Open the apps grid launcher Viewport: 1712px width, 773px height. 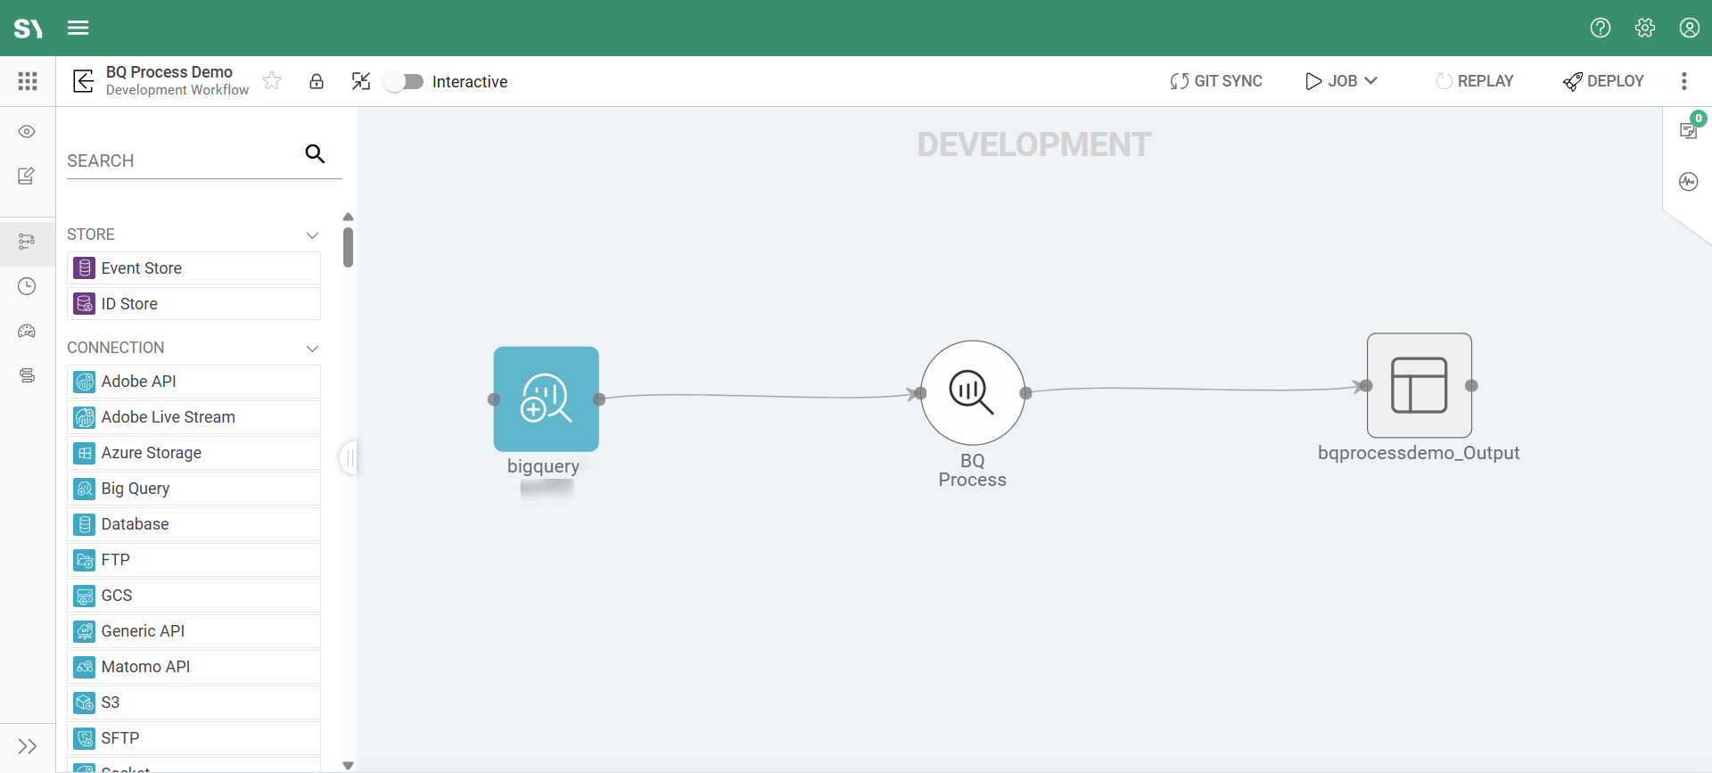(28, 81)
